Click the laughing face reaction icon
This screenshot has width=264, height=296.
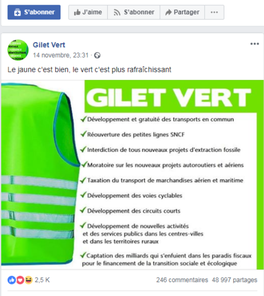(29, 280)
